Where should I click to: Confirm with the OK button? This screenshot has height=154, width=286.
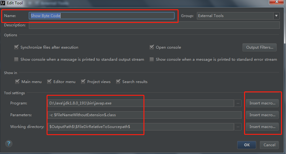click(247, 145)
